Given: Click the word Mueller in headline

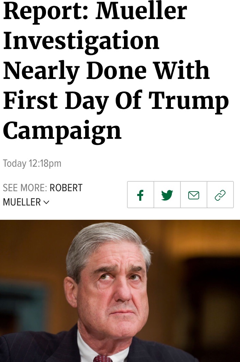Looking at the screenshot, I should point(141,12).
